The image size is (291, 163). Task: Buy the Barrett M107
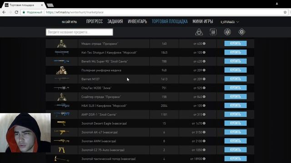coord(236,79)
